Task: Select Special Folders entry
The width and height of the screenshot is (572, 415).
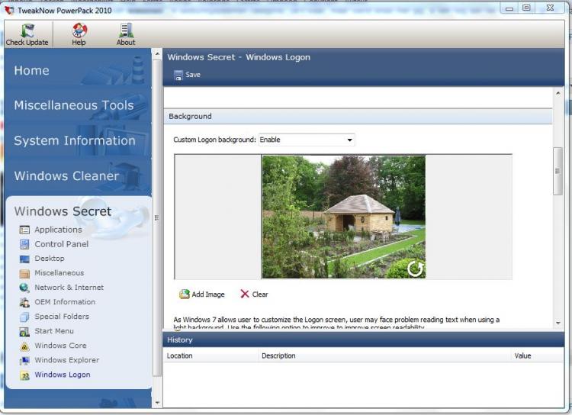Action: coord(62,317)
